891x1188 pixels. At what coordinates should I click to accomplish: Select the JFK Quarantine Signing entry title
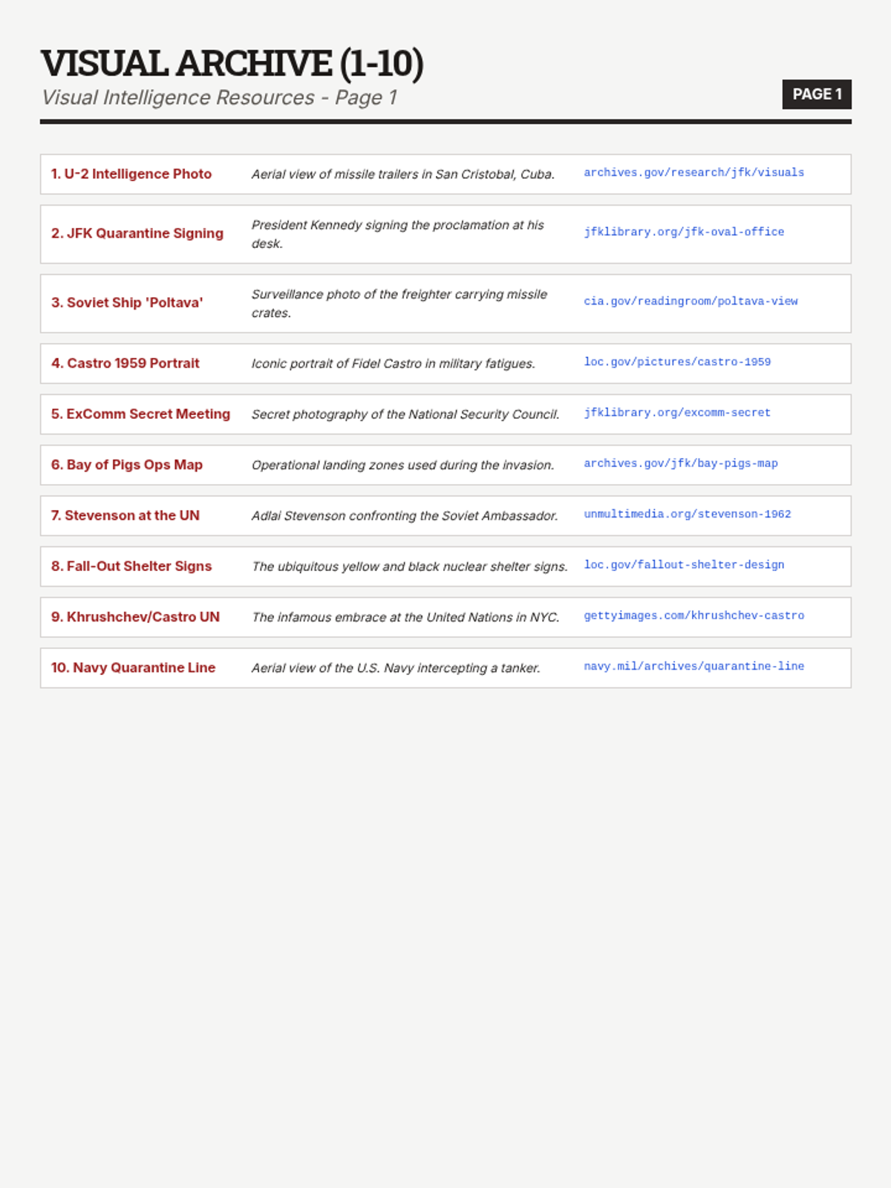[x=137, y=233]
